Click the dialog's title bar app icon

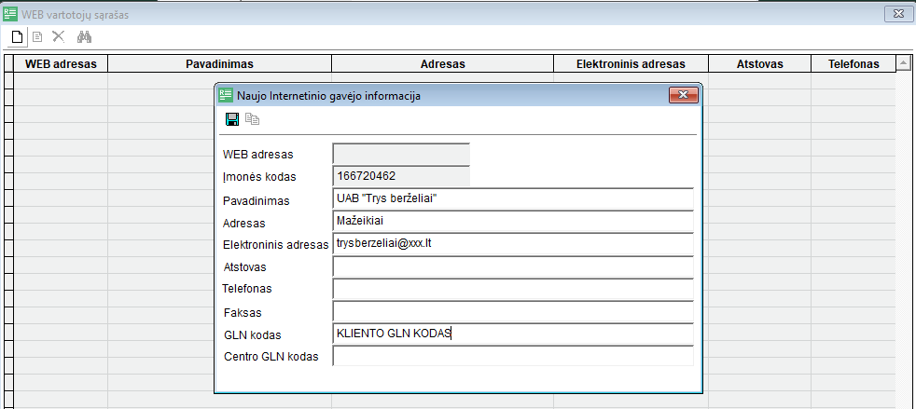[226, 95]
